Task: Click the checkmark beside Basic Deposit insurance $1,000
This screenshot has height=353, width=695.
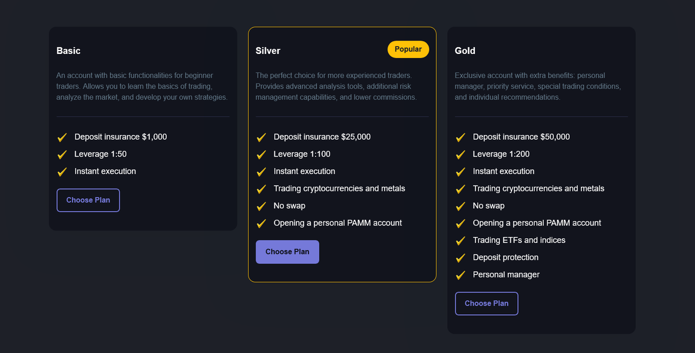Action: pos(62,137)
